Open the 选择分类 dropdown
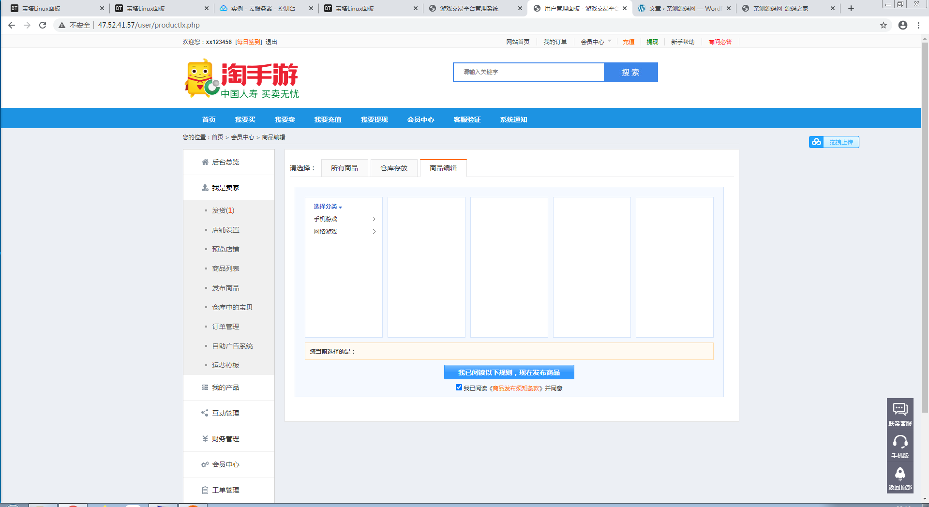Image resolution: width=929 pixels, height=507 pixels. click(328, 207)
